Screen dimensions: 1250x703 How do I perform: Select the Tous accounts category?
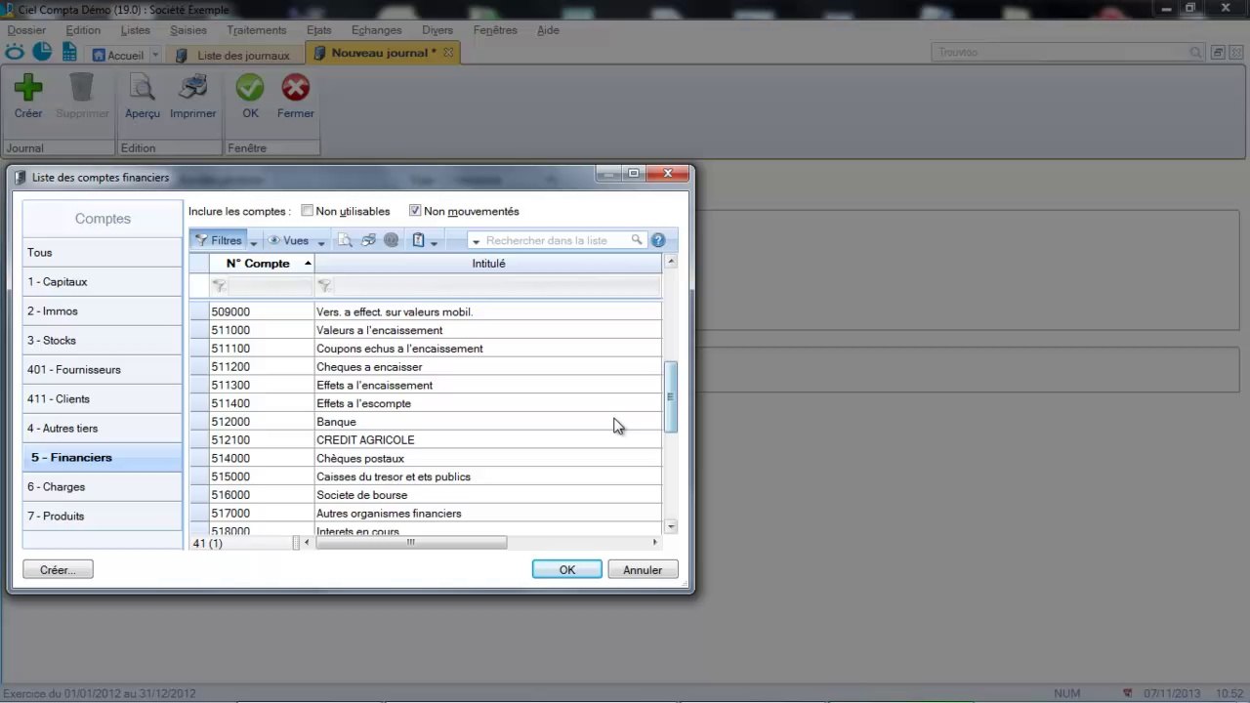pos(103,252)
